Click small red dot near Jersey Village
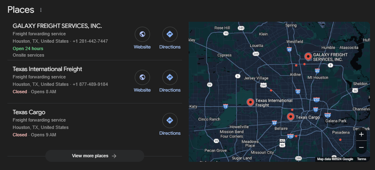 point(271,90)
